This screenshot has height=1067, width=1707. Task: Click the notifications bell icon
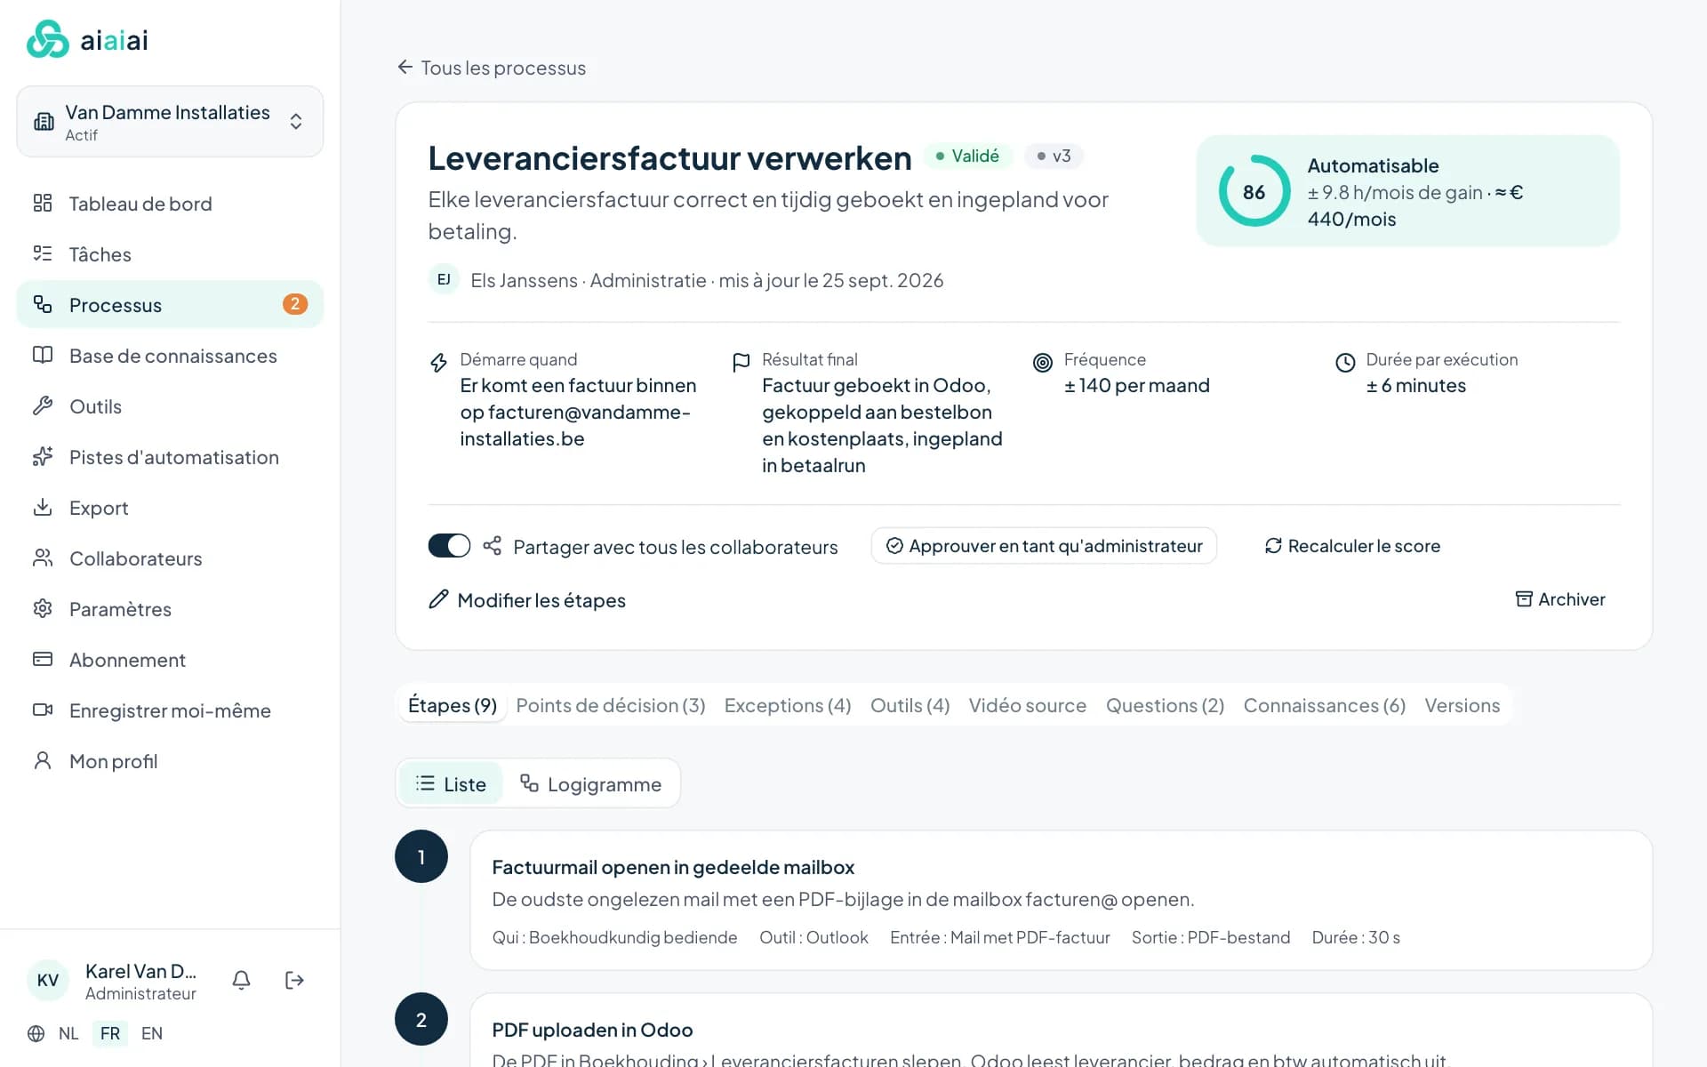click(241, 980)
